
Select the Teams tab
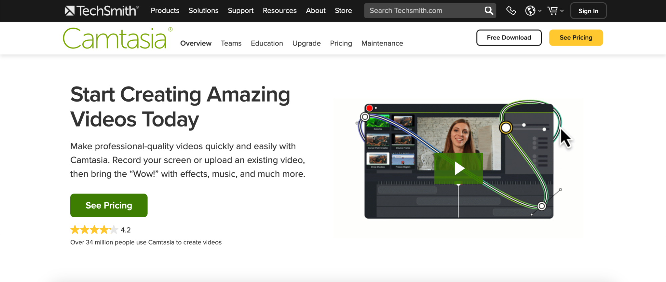click(231, 43)
